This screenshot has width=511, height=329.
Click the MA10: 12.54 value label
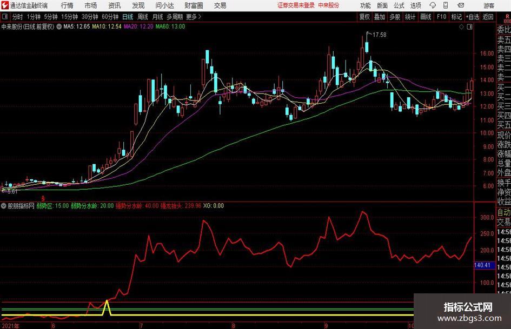point(107,26)
